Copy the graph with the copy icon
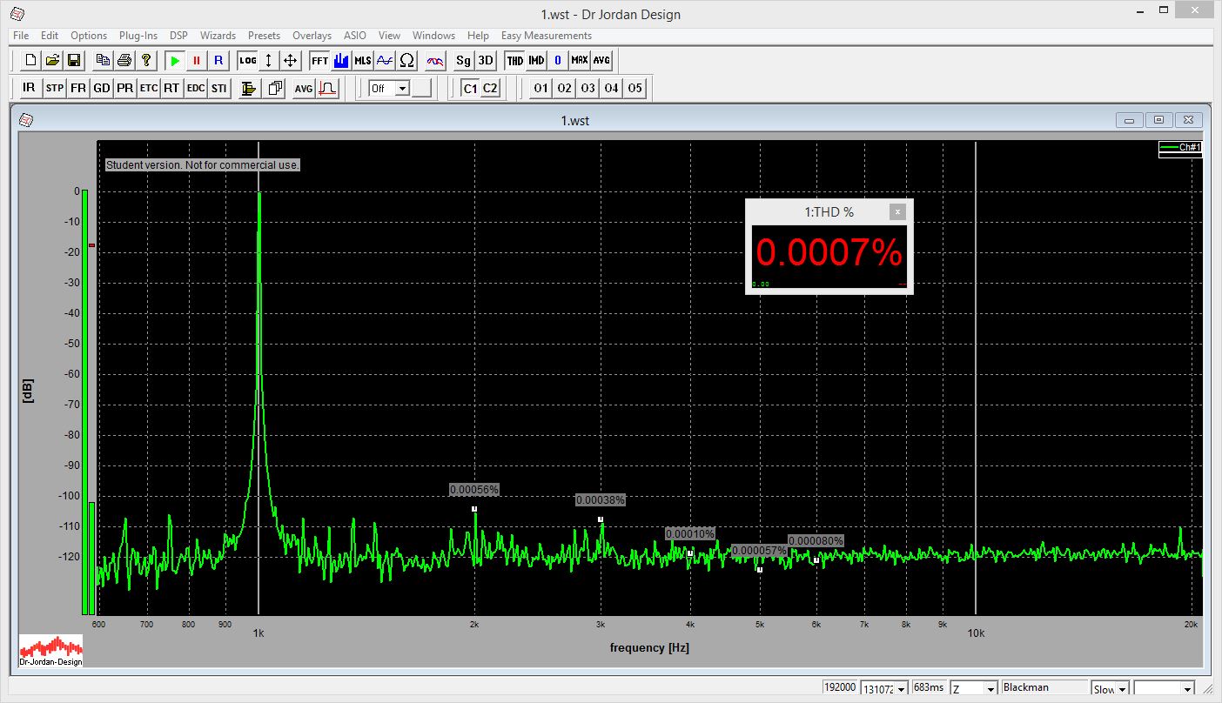Image resolution: width=1222 pixels, height=703 pixels. (x=103, y=60)
